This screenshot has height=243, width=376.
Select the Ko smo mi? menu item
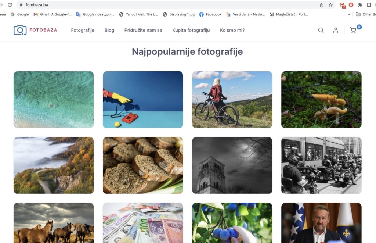(x=232, y=30)
